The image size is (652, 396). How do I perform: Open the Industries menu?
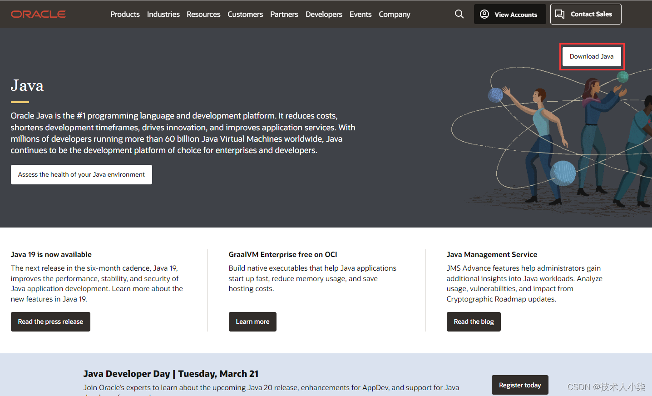coord(163,14)
